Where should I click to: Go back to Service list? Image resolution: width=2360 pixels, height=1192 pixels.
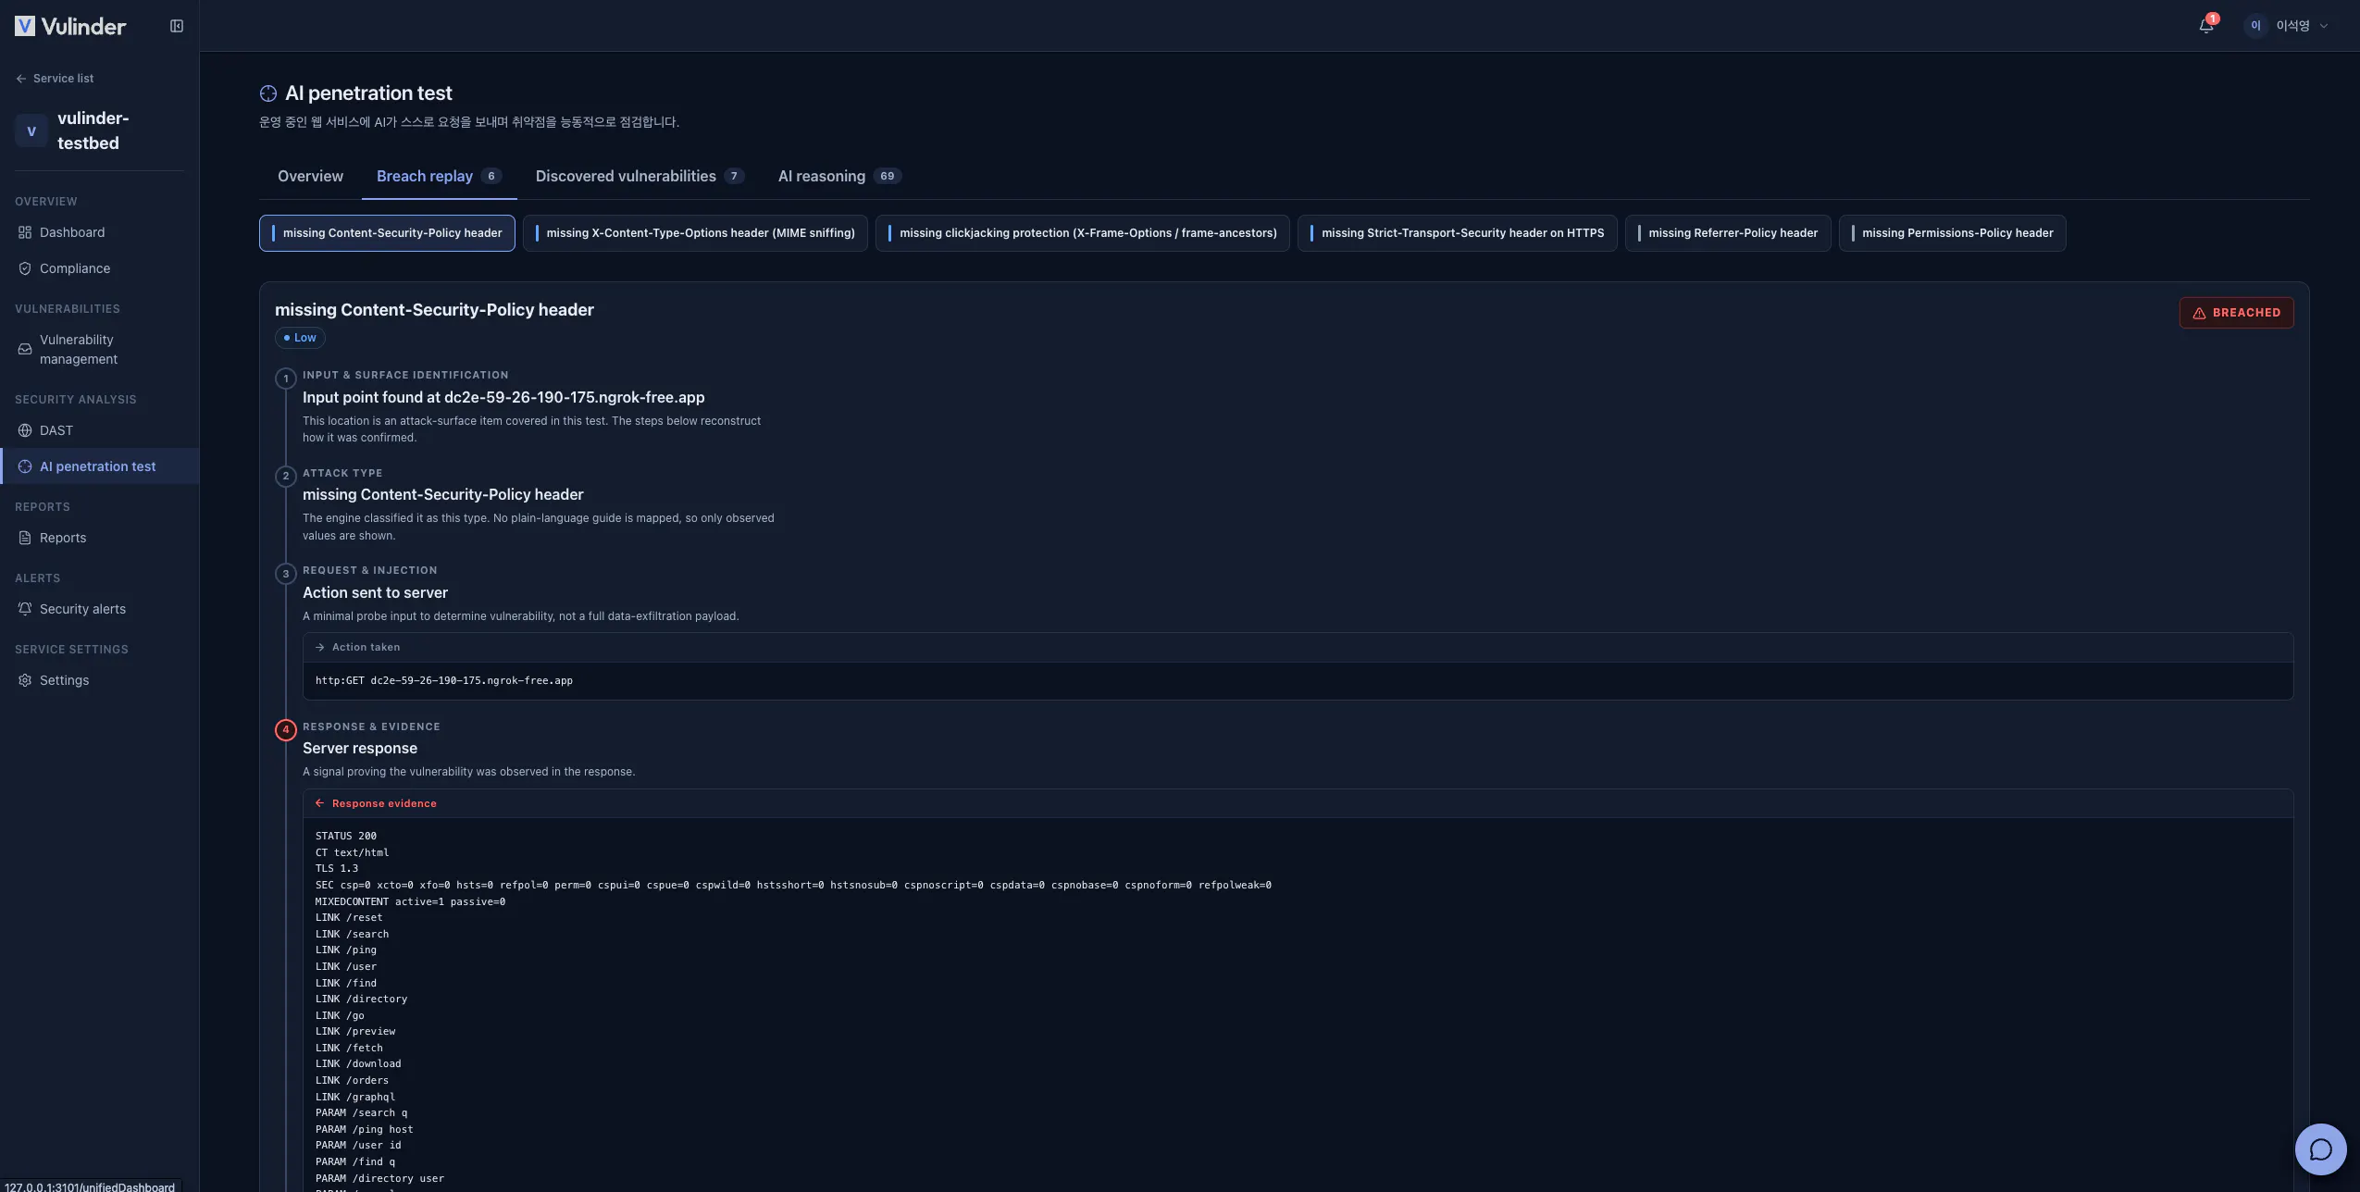pyautogui.click(x=55, y=79)
